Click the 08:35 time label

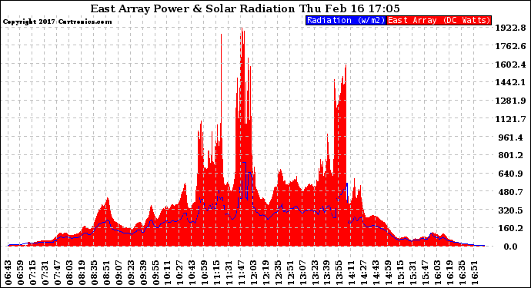[94, 273]
